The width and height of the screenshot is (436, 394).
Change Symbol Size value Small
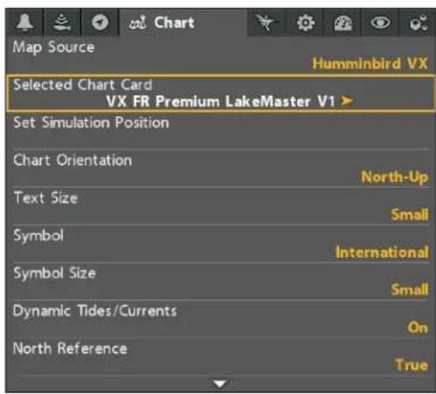[x=410, y=289]
